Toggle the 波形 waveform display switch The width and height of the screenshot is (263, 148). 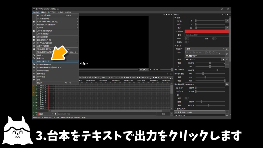point(214,39)
